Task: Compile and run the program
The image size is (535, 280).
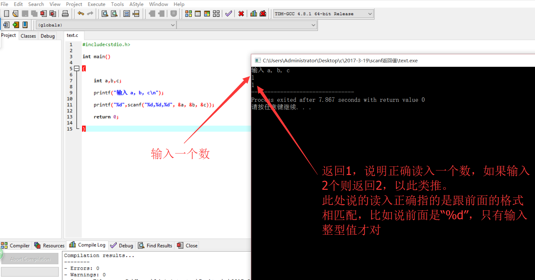Action: point(207,13)
